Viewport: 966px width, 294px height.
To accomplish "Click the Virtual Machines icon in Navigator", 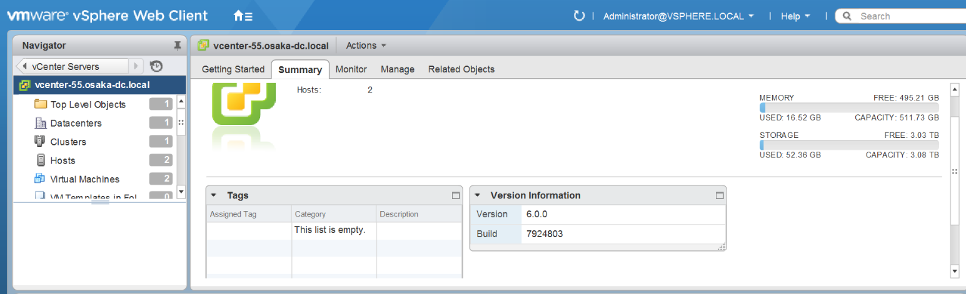I will [x=41, y=179].
